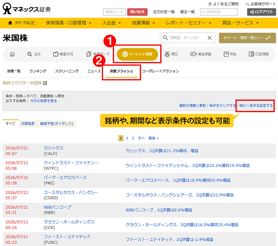The height and width of the screenshot is (246, 278).
Task: Focus the 銘柄名・ティッカー search field
Action: [x=188, y=38]
